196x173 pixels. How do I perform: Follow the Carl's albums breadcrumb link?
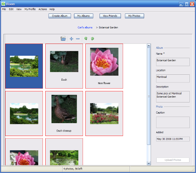[85, 27]
